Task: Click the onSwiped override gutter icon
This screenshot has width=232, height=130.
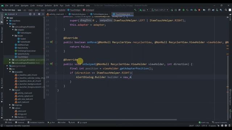Action: (51, 64)
